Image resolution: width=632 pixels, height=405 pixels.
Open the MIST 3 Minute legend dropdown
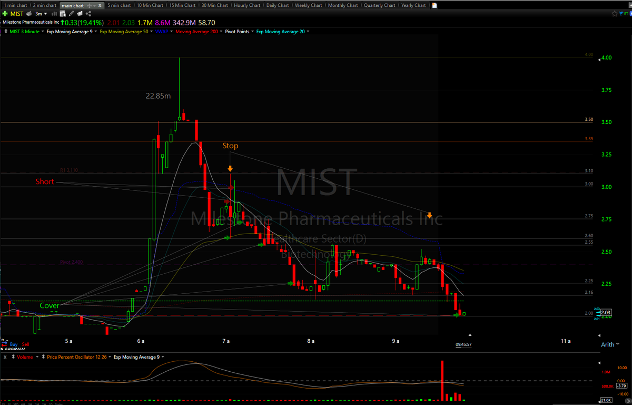click(43, 32)
